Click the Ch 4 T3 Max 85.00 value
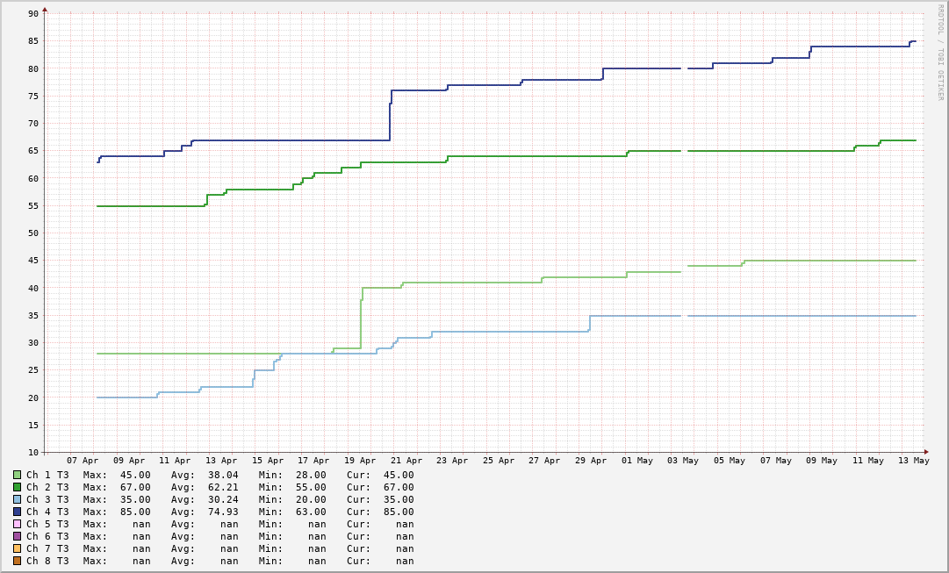 135,512
